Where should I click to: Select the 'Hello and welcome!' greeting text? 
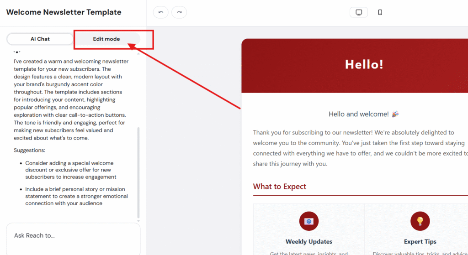(358, 114)
